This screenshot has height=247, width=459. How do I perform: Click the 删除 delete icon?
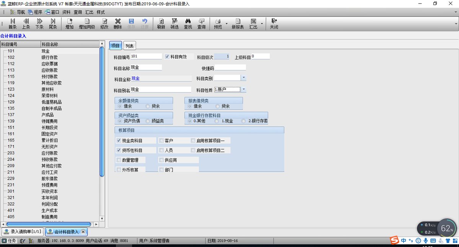(118, 24)
